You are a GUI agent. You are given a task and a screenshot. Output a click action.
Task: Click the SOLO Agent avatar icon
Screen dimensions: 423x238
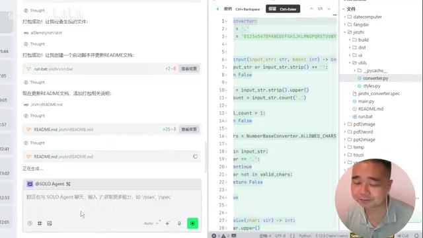click(x=30, y=184)
